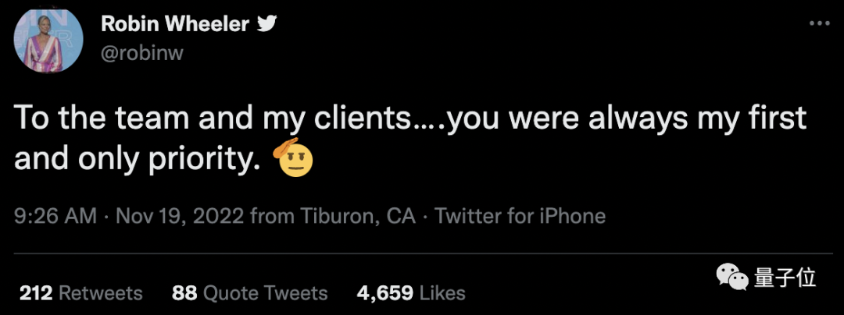The width and height of the screenshot is (844, 315).
Task: Click the 'and only priority.' text
Action: tap(135, 159)
